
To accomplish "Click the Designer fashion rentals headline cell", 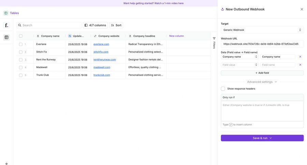I will point(146,60).
